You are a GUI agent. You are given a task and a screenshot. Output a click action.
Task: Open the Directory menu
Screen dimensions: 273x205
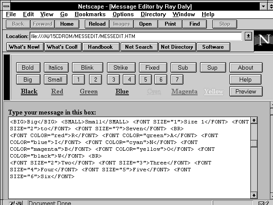(x=153, y=14)
